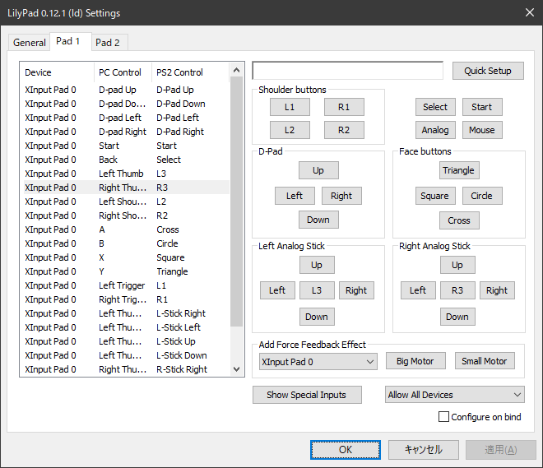Click bindings list scroll down arrow

(x=236, y=369)
